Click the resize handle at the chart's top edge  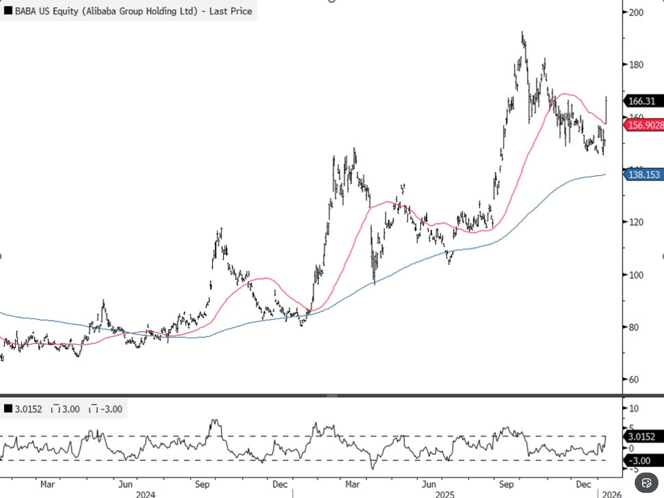click(x=332, y=1)
